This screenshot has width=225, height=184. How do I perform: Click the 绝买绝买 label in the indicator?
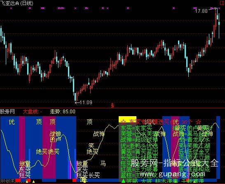click(x=48, y=151)
